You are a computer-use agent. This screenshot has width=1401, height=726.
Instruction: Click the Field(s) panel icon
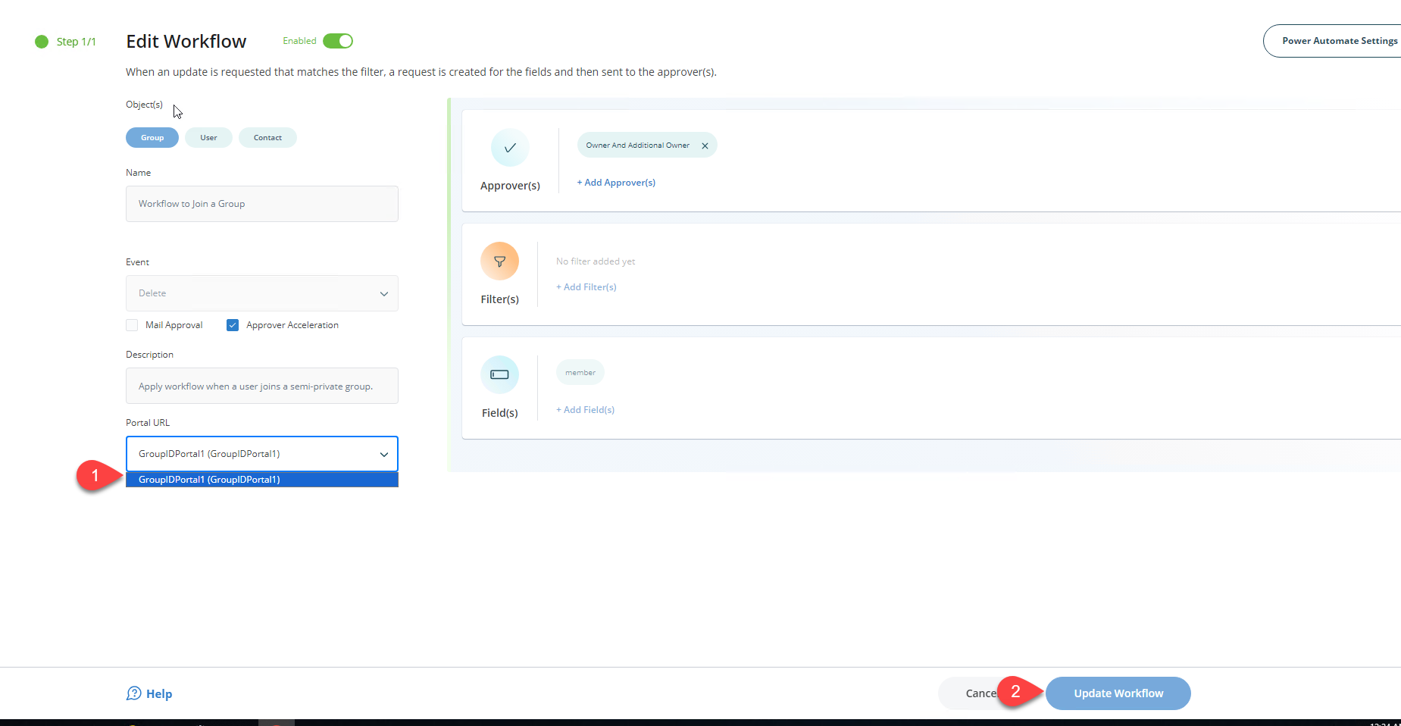499,374
